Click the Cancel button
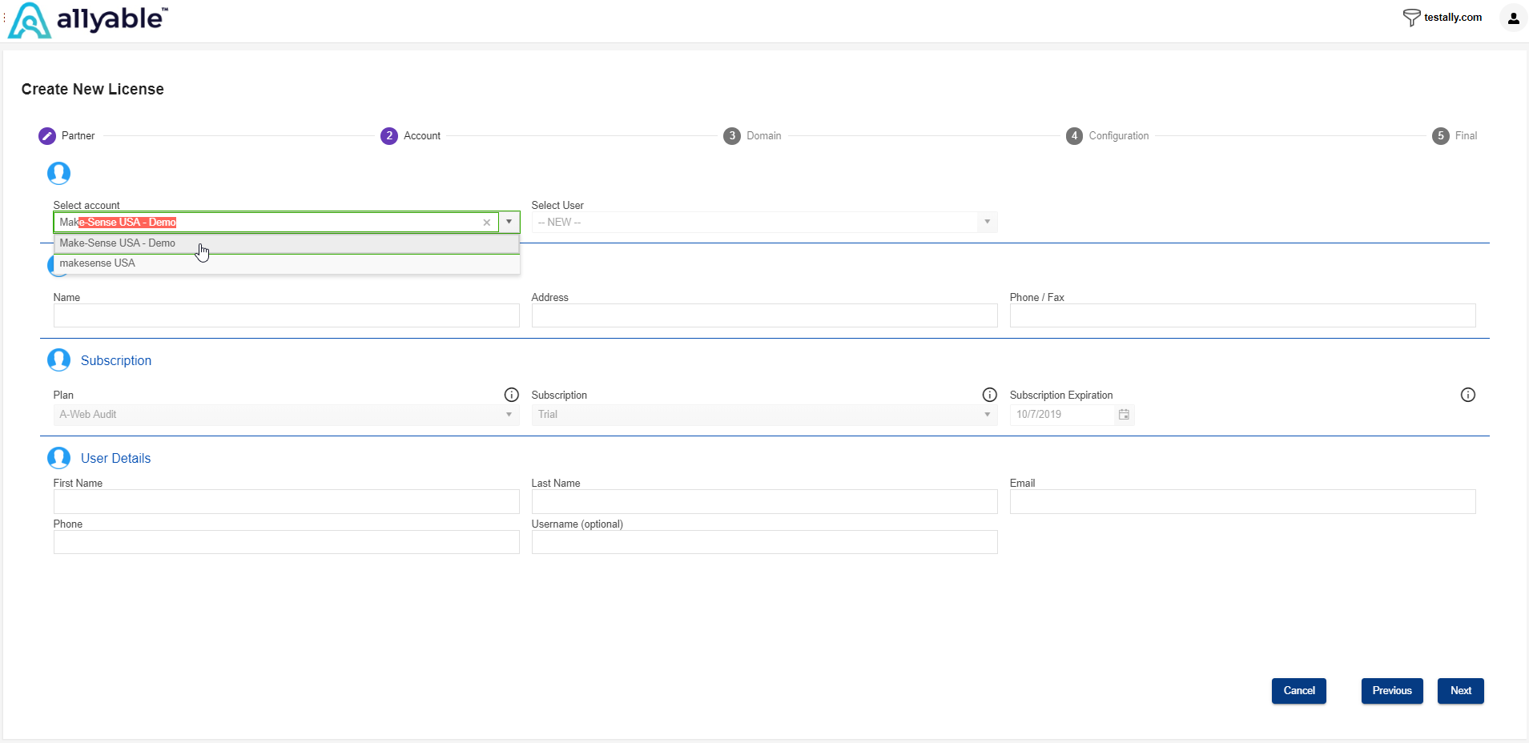1529x743 pixels. (1298, 691)
